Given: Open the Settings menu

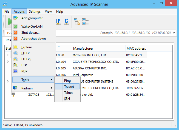Looking at the screenshot, I should pos(35,12).
